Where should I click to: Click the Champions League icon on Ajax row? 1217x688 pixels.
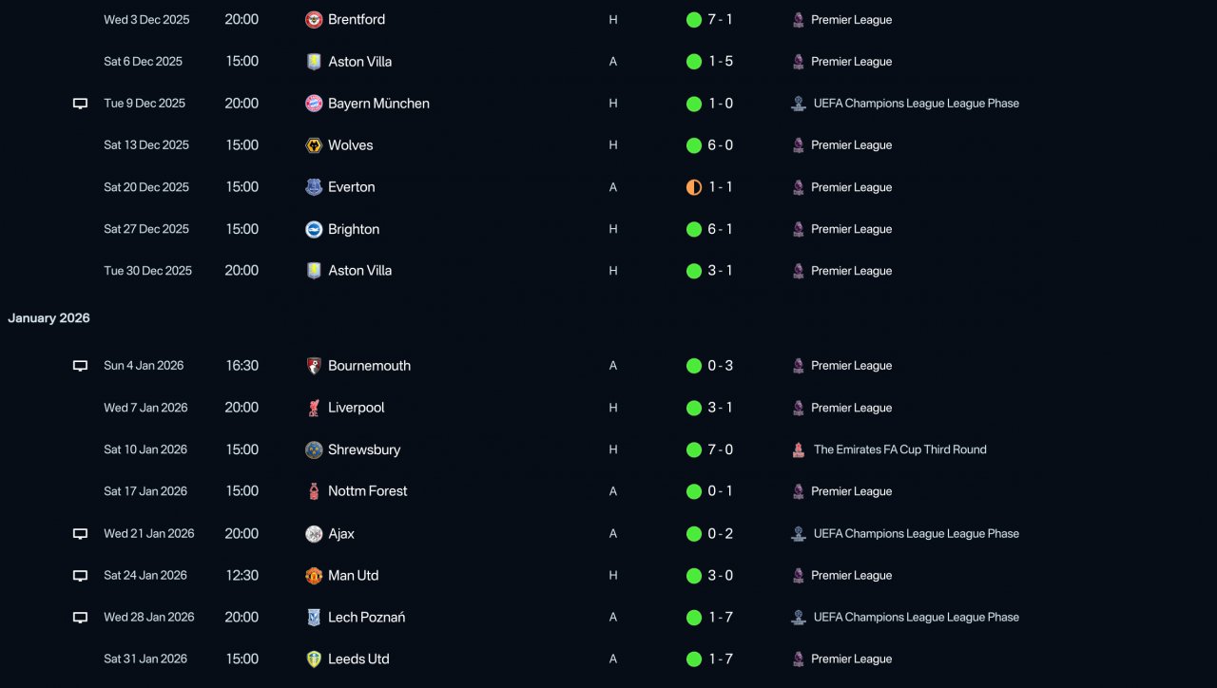(x=799, y=533)
